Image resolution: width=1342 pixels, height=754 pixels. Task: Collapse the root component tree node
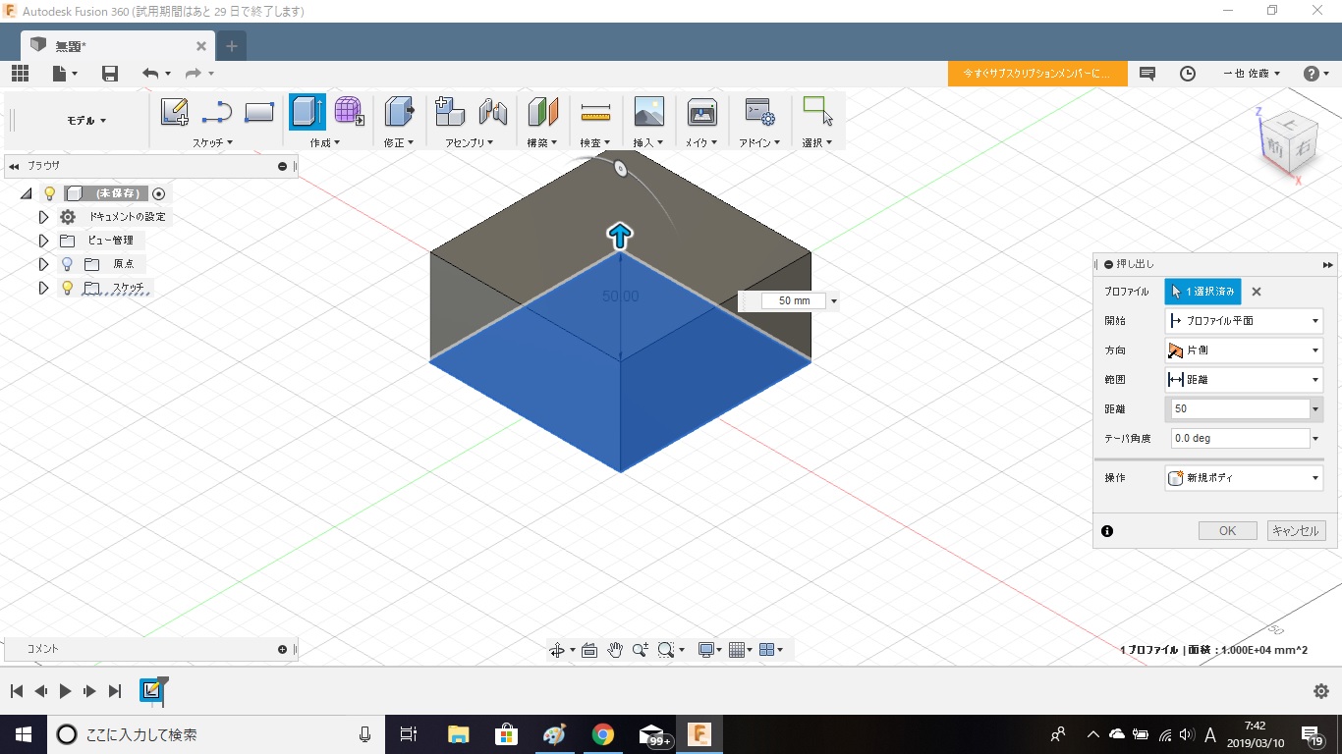tap(26, 193)
